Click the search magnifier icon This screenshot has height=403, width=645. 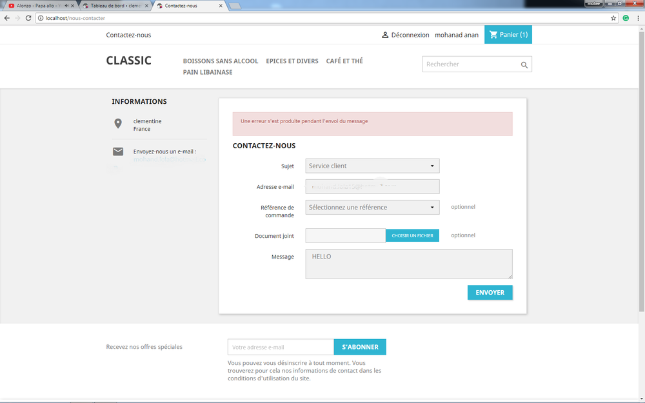[524, 64]
